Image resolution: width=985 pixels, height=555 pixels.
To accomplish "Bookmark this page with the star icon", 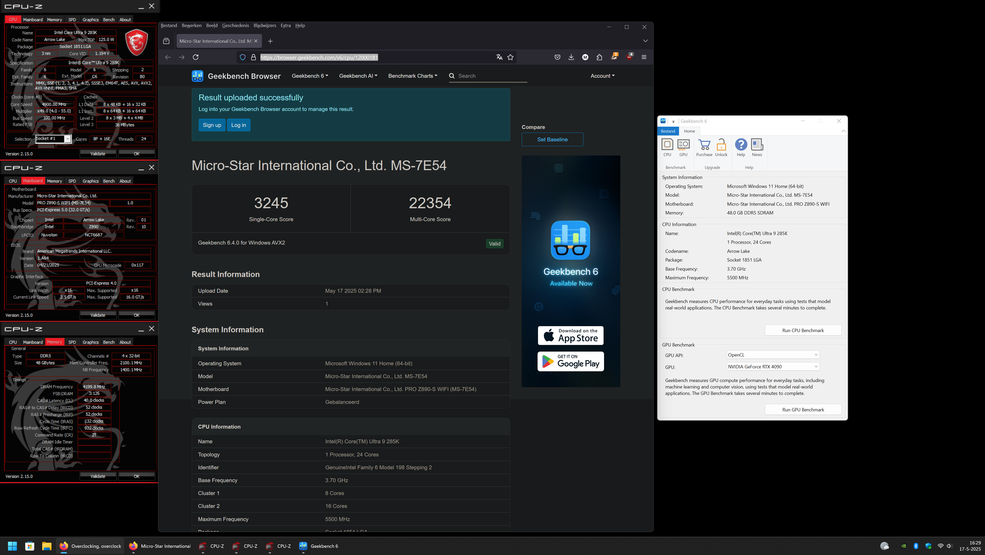I will click(x=510, y=57).
